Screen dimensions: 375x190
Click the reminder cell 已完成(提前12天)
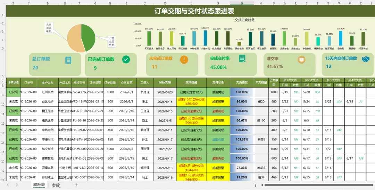tap(191, 92)
